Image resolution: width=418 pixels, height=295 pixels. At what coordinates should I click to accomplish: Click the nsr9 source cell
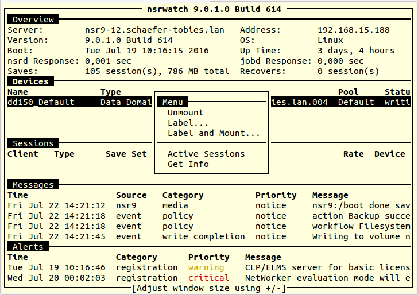126,205
